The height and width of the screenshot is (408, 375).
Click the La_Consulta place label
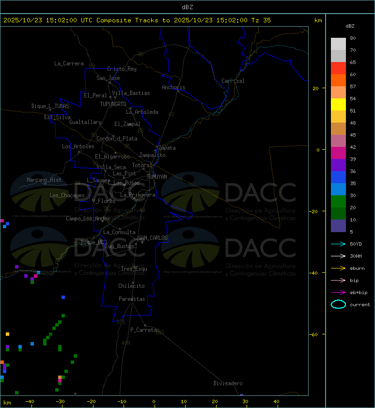[119, 232]
